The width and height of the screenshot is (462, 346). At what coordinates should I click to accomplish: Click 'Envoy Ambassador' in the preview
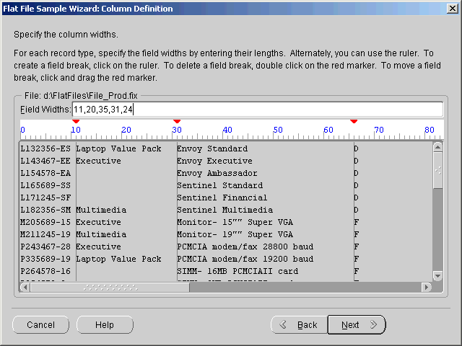[217, 173]
